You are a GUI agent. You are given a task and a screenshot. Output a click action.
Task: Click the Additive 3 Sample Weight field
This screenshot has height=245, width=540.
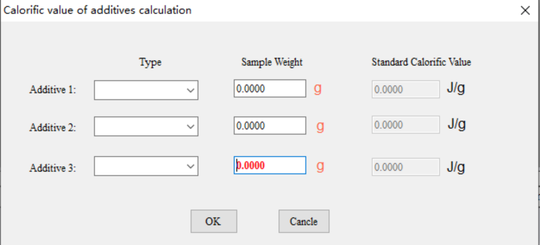tap(270, 165)
